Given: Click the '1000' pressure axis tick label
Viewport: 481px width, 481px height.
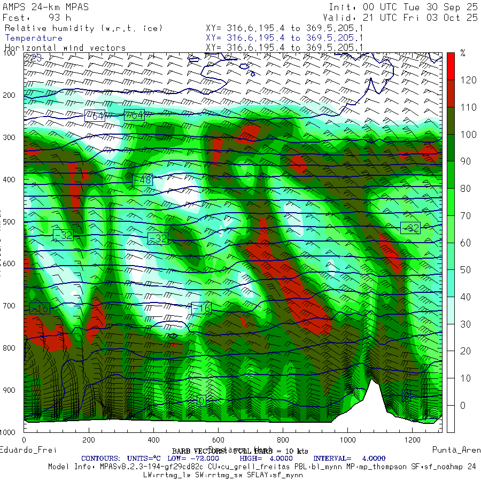Looking at the screenshot, I should coord(7,432).
